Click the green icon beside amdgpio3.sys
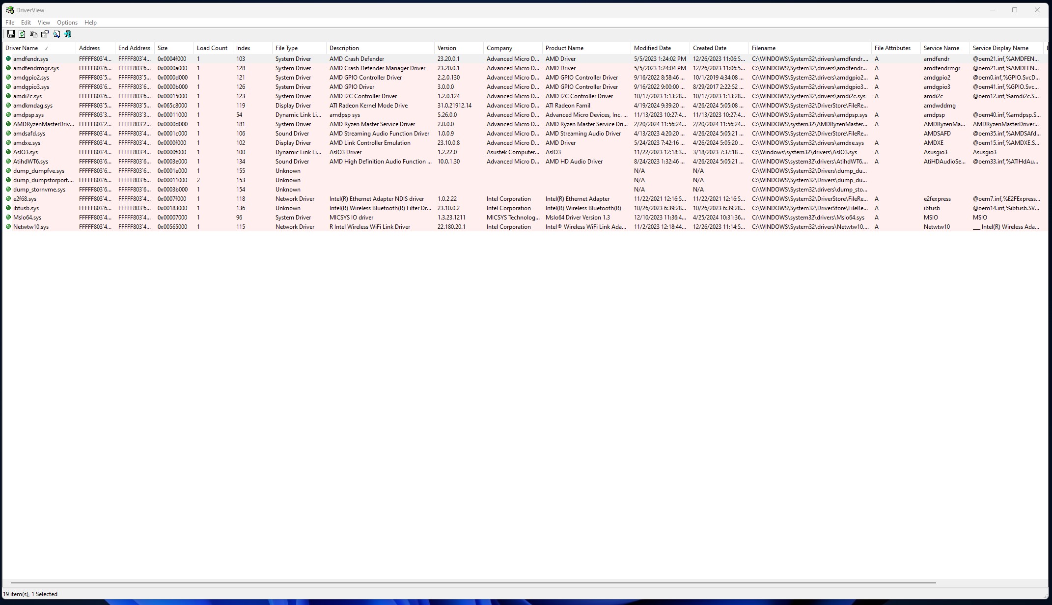This screenshot has width=1052, height=605. point(8,86)
